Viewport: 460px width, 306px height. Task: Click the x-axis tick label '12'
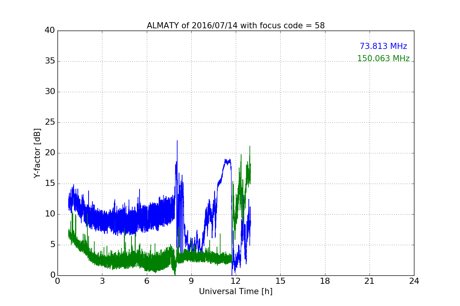tap(236, 281)
